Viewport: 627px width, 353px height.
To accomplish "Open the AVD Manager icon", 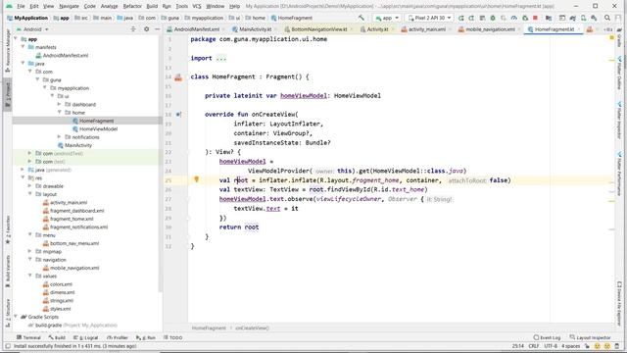I will click(584, 18).
